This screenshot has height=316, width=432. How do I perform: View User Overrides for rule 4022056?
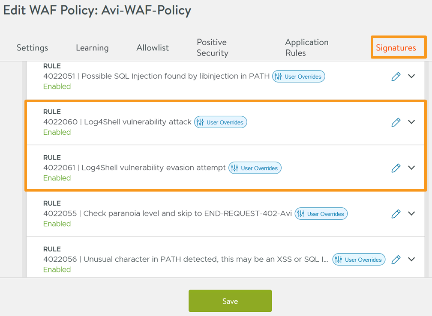click(x=359, y=260)
